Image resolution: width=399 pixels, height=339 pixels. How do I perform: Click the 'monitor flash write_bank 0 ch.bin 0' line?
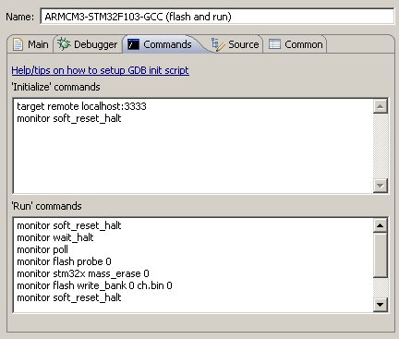pos(94,285)
